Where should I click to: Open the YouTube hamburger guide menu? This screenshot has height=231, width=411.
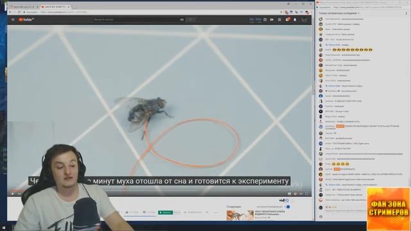coord(13,20)
